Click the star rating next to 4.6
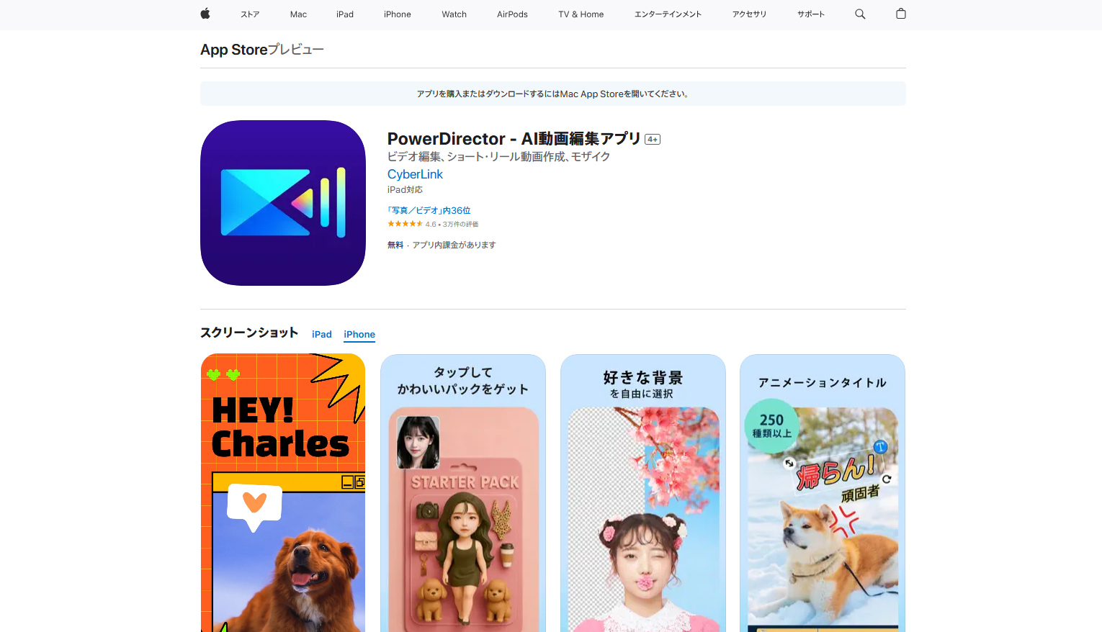Screen dimensions: 1102x632 pyautogui.click(x=404, y=224)
